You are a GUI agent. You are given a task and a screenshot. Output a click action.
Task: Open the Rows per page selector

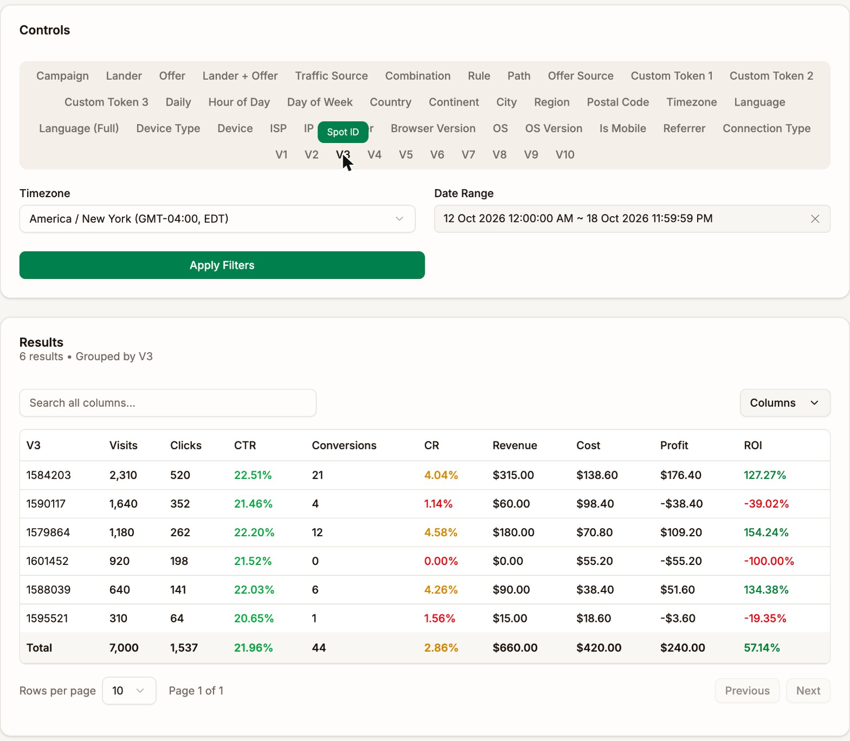129,691
